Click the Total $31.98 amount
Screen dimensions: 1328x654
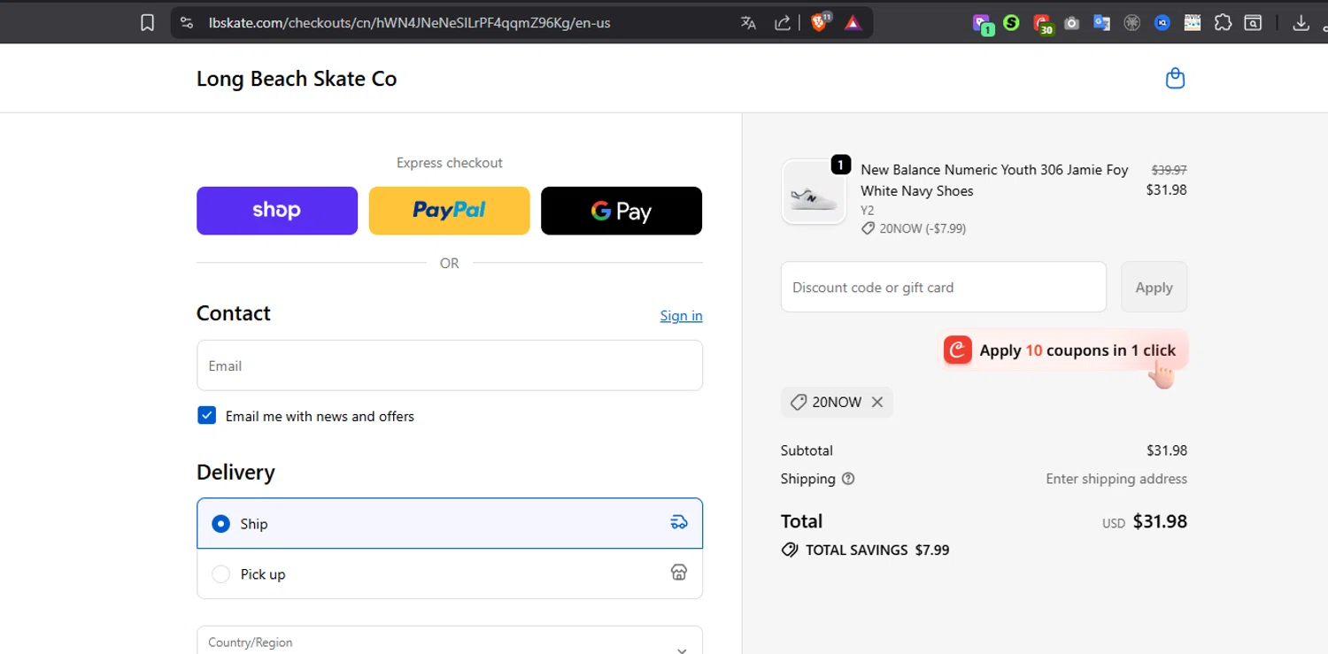pos(1160,521)
